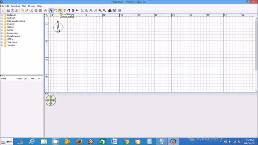
Task: Open the Help menu
Action: click(x=39, y=6)
